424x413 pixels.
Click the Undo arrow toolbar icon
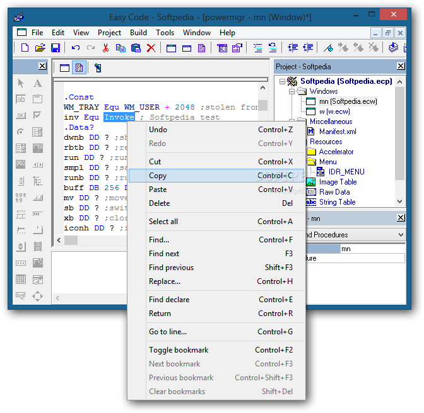tap(76, 48)
